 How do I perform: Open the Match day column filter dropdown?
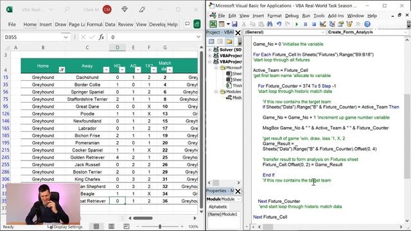170,70
